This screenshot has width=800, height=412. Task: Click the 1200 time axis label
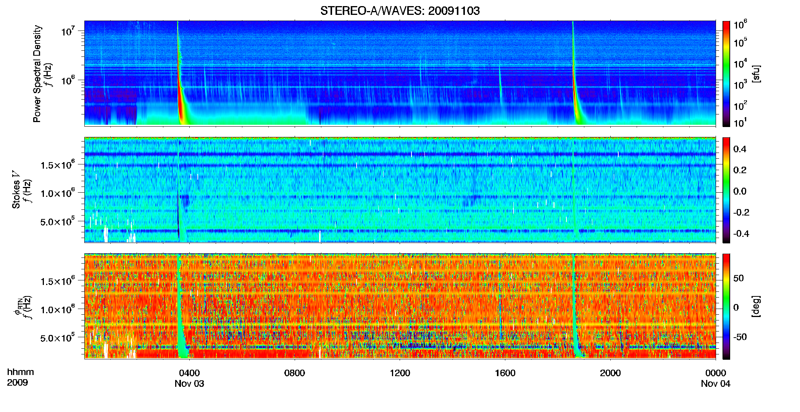coord(400,373)
